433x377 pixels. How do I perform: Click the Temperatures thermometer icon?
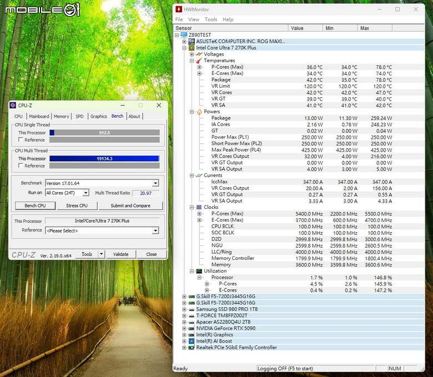tap(199, 61)
